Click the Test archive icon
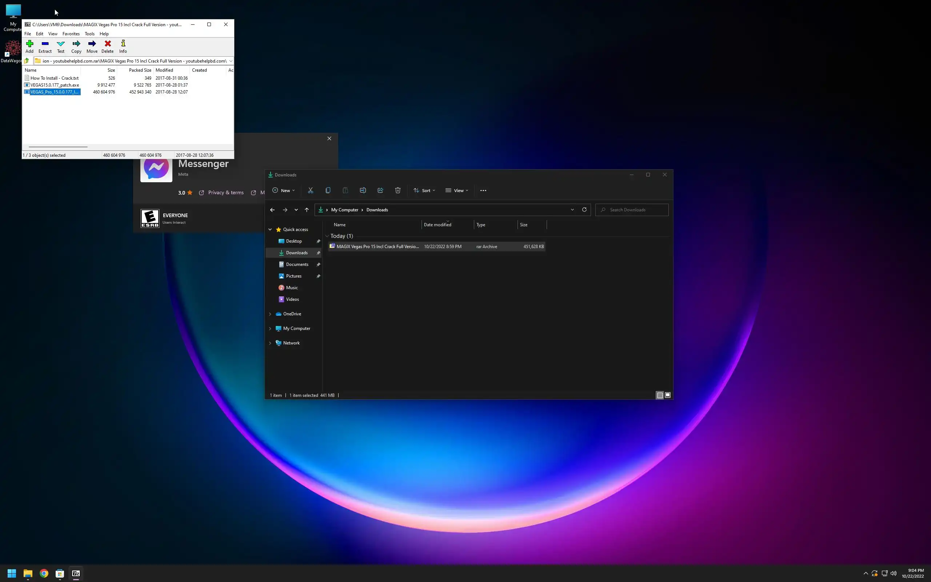931x582 pixels. 61,46
